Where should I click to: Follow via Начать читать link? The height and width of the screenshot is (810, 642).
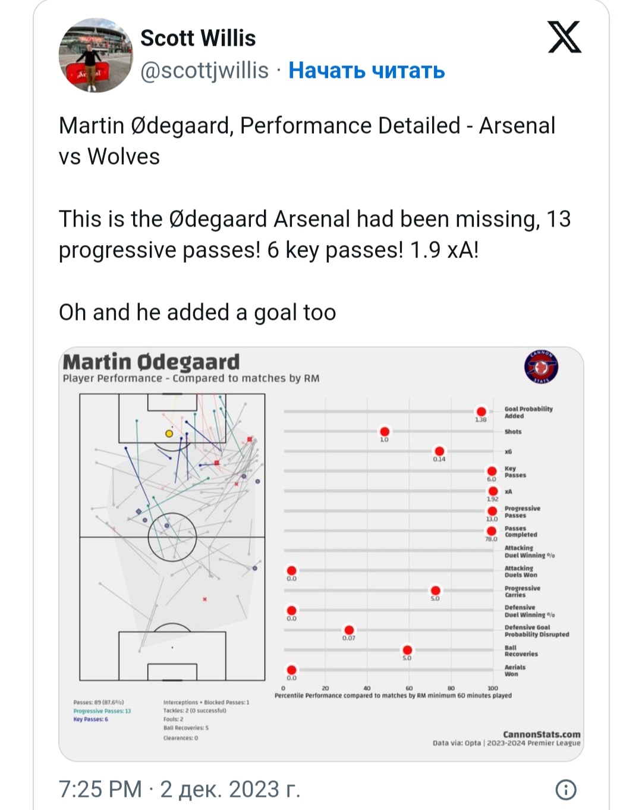[367, 71]
